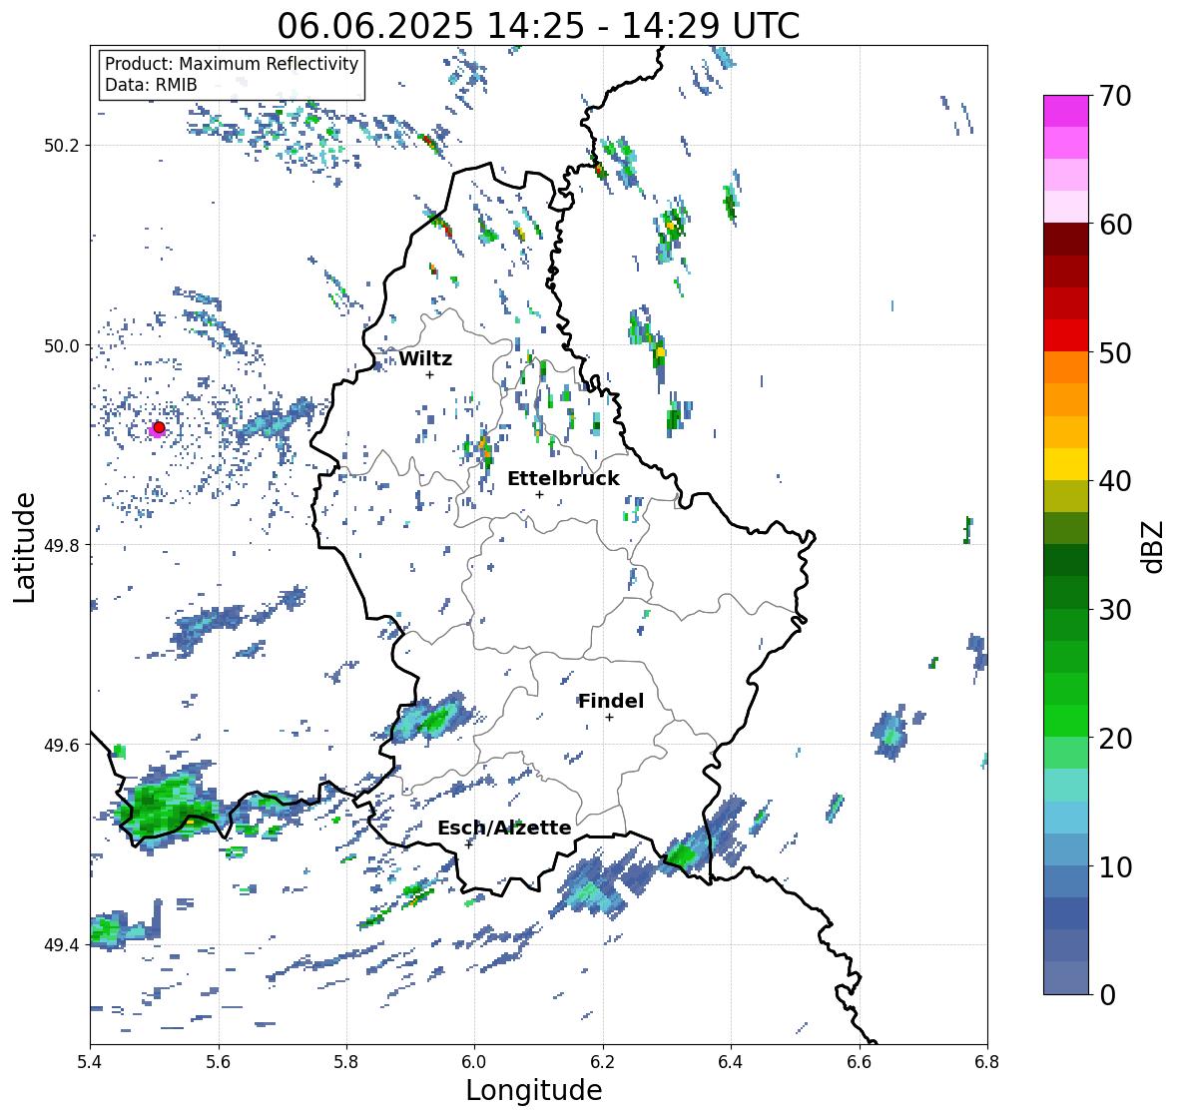Click the longitude tick label '6.4'
The height and width of the screenshot is (1115, 1177).
pos(731,1062)
